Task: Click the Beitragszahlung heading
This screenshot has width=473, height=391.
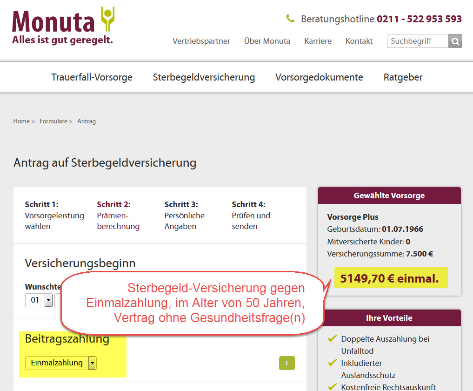Action: tap(67, 339)
